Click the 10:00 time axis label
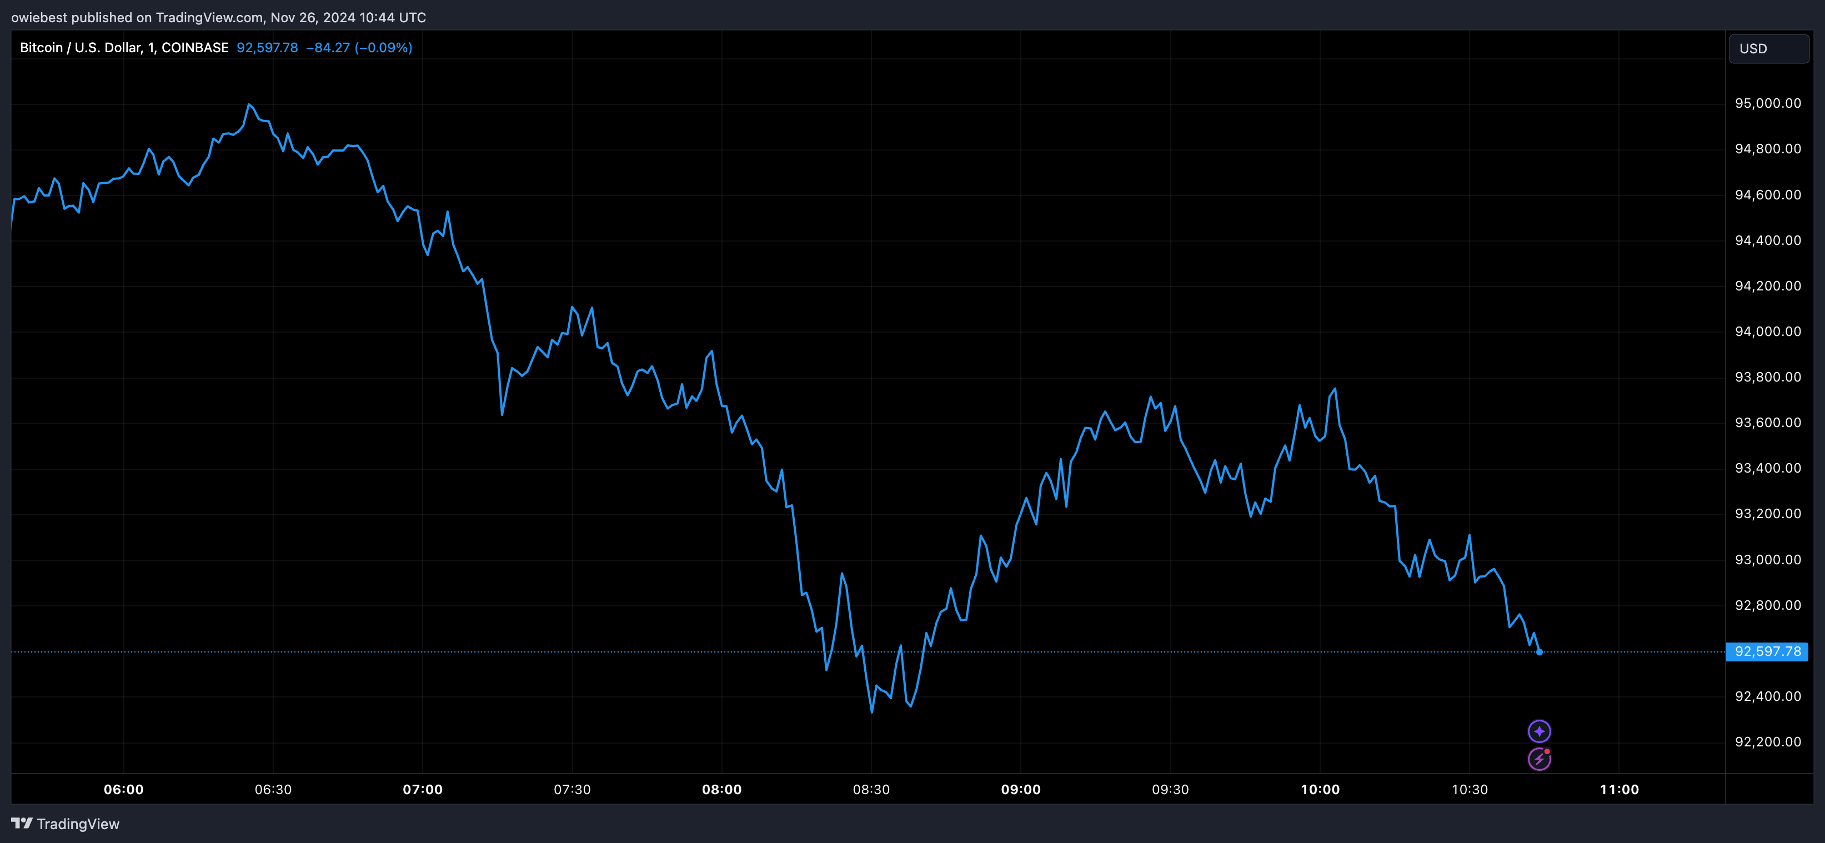 pos(1320,789)
